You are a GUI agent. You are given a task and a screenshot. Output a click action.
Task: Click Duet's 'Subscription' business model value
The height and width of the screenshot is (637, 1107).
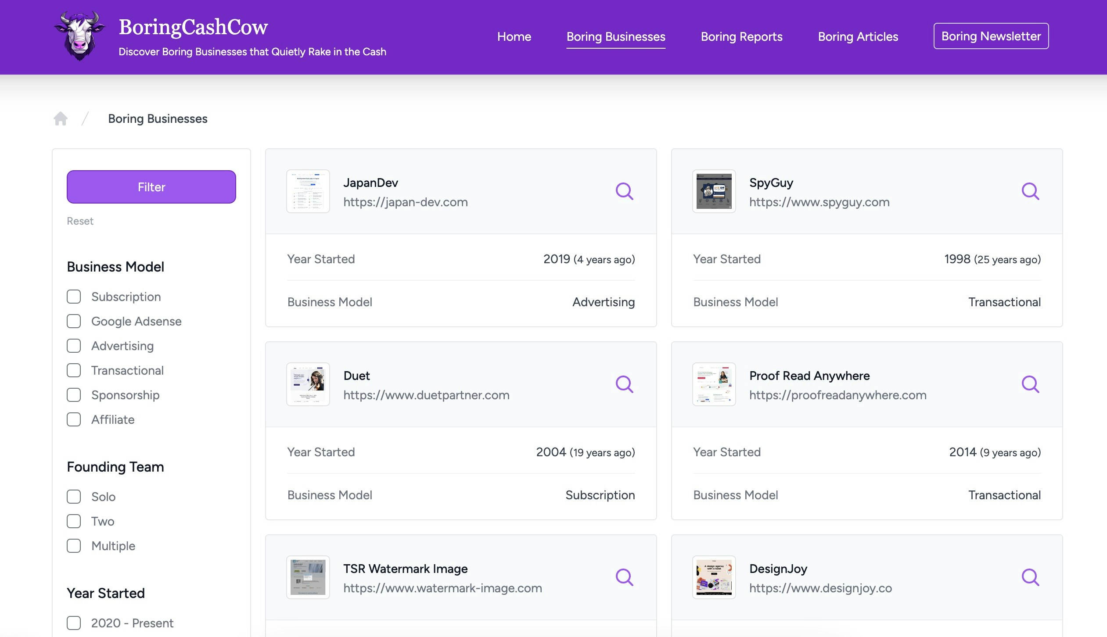tap(600, 495)
